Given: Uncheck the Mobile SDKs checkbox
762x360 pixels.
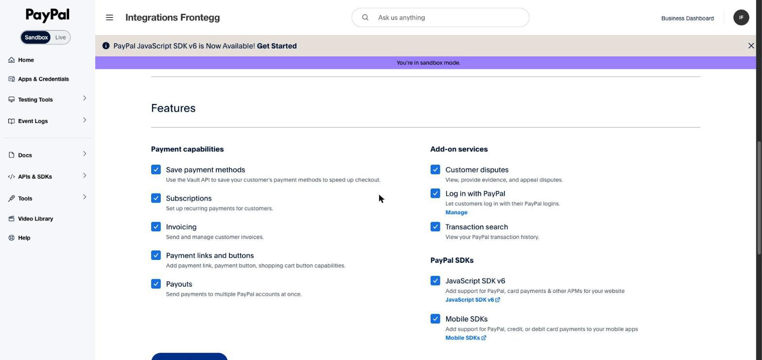Looking at the screenshot, I should (x=435, y=319).
